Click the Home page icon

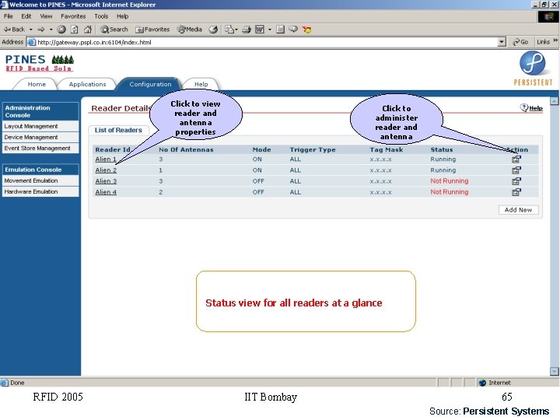coord(88,30)
